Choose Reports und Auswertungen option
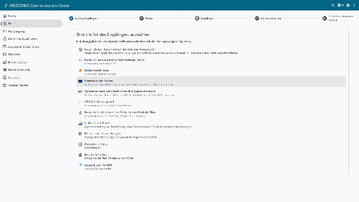 [x=211, y=135]
